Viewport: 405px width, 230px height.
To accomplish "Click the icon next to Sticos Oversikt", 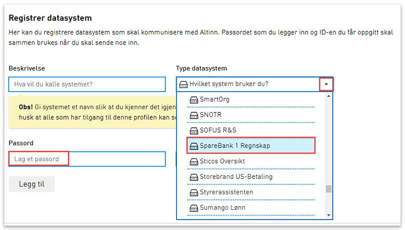I will tap(194, 162).
